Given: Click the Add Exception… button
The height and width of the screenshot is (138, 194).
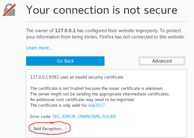Looking at the screenshot, I should click(x=49, y=128).
